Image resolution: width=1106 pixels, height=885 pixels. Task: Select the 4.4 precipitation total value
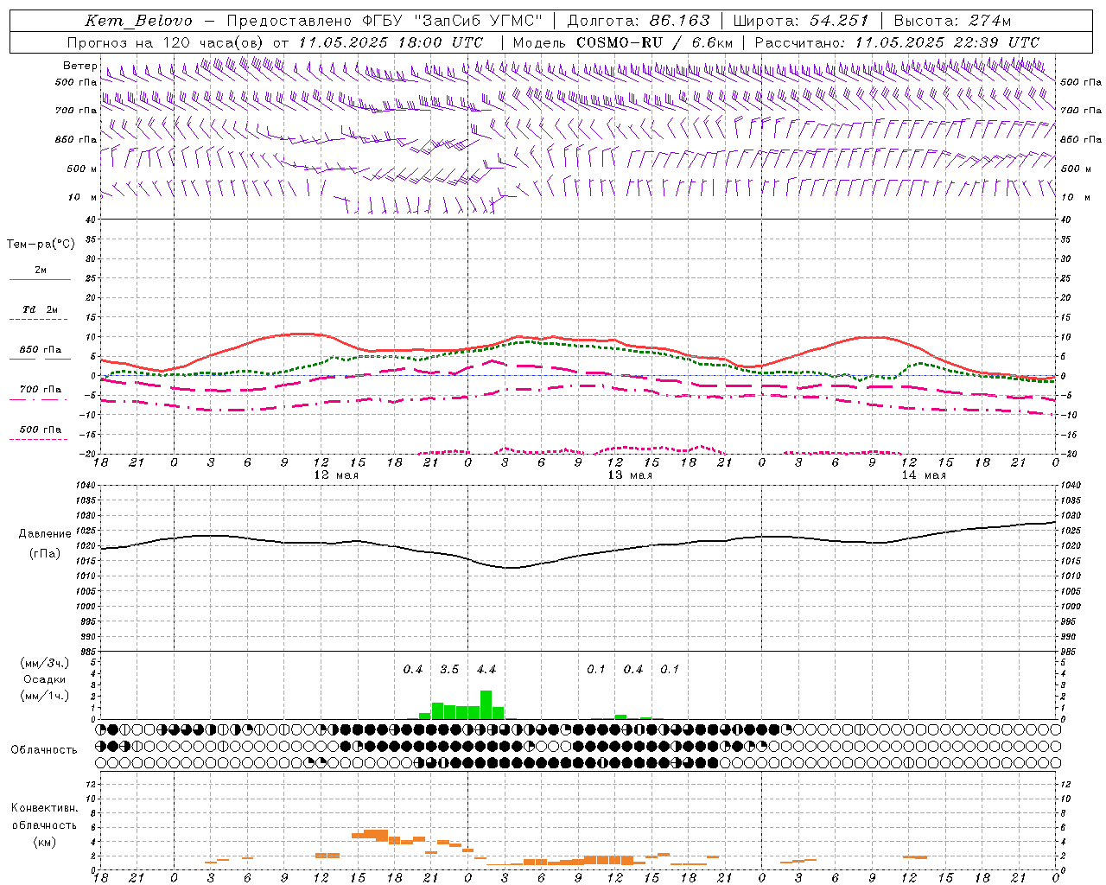(486, 670)
